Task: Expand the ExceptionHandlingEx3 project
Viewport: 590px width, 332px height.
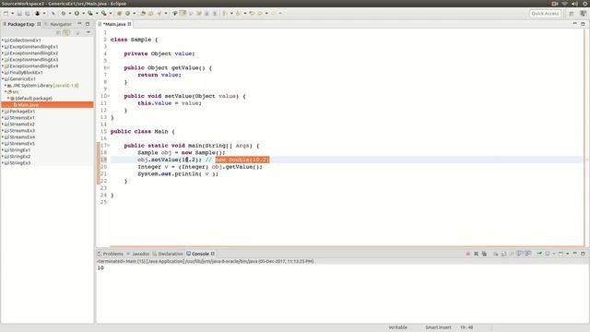Action: point(3,59)
